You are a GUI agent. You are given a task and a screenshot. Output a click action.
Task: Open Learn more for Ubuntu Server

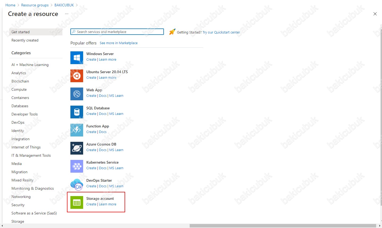pos(108,78)
